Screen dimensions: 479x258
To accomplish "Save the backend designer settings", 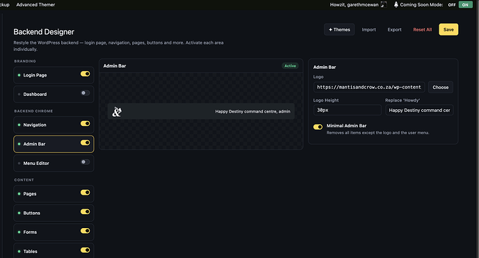I will (448, 30).
